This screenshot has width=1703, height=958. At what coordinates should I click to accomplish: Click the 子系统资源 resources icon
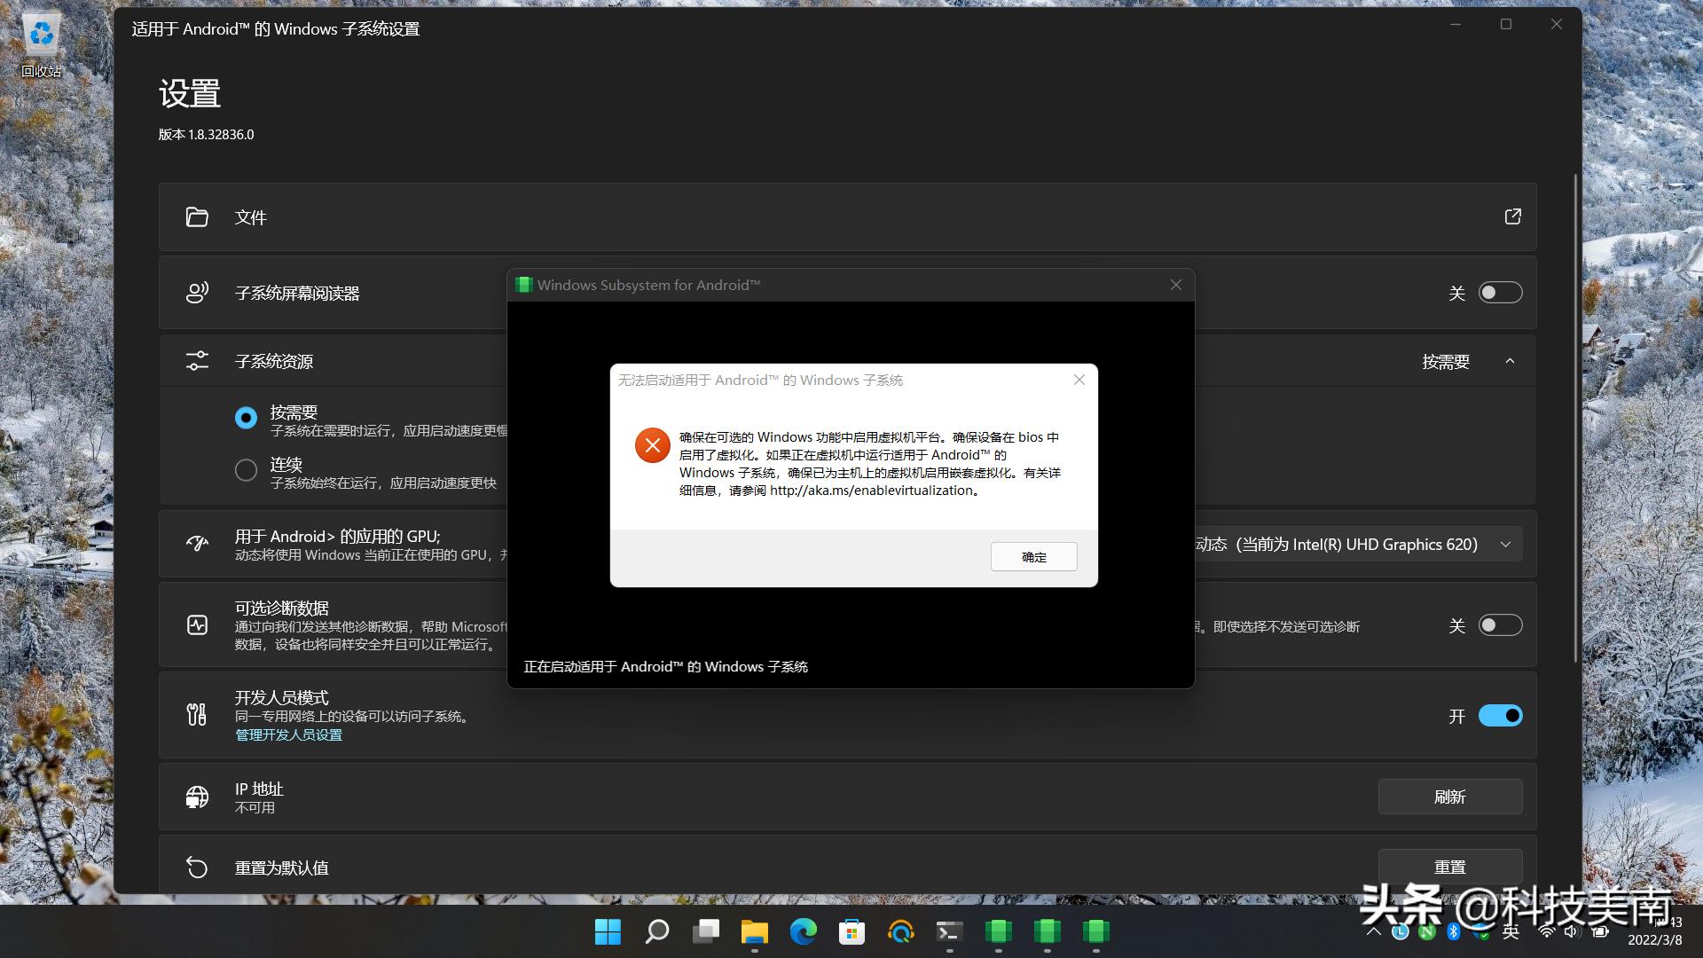[197, 360]
